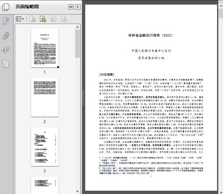Open the thumbnail options dropdown menu
The image size is (223, 194).
point(20,19)
